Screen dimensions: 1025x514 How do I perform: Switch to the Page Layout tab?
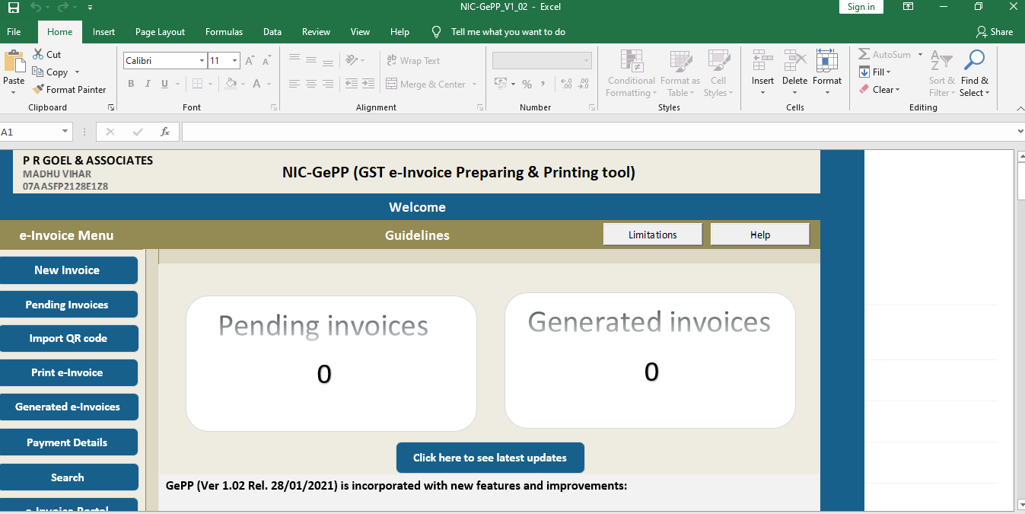(x=160, y=32)
